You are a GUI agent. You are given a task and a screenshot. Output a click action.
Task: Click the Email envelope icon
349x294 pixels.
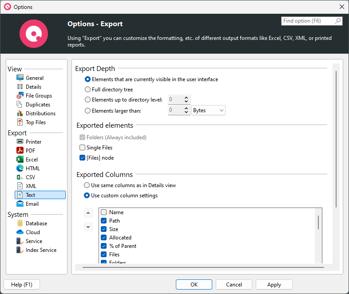point(20,204)
